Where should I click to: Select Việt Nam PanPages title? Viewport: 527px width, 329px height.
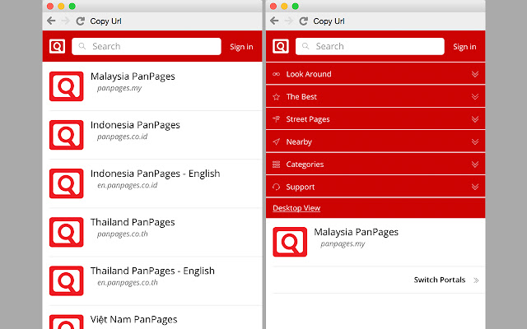(x=133, y=319)
